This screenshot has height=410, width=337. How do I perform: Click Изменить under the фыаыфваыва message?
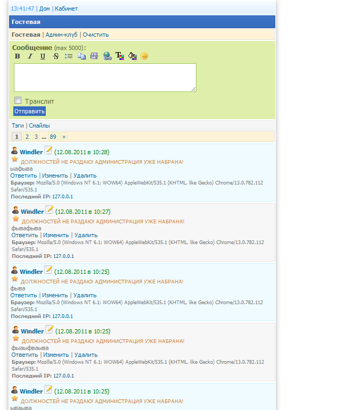tap(56, 355)
